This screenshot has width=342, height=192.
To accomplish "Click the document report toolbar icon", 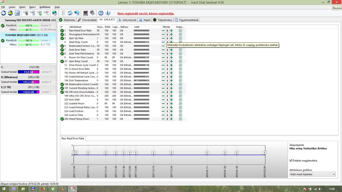I will (x=63, y=13).
